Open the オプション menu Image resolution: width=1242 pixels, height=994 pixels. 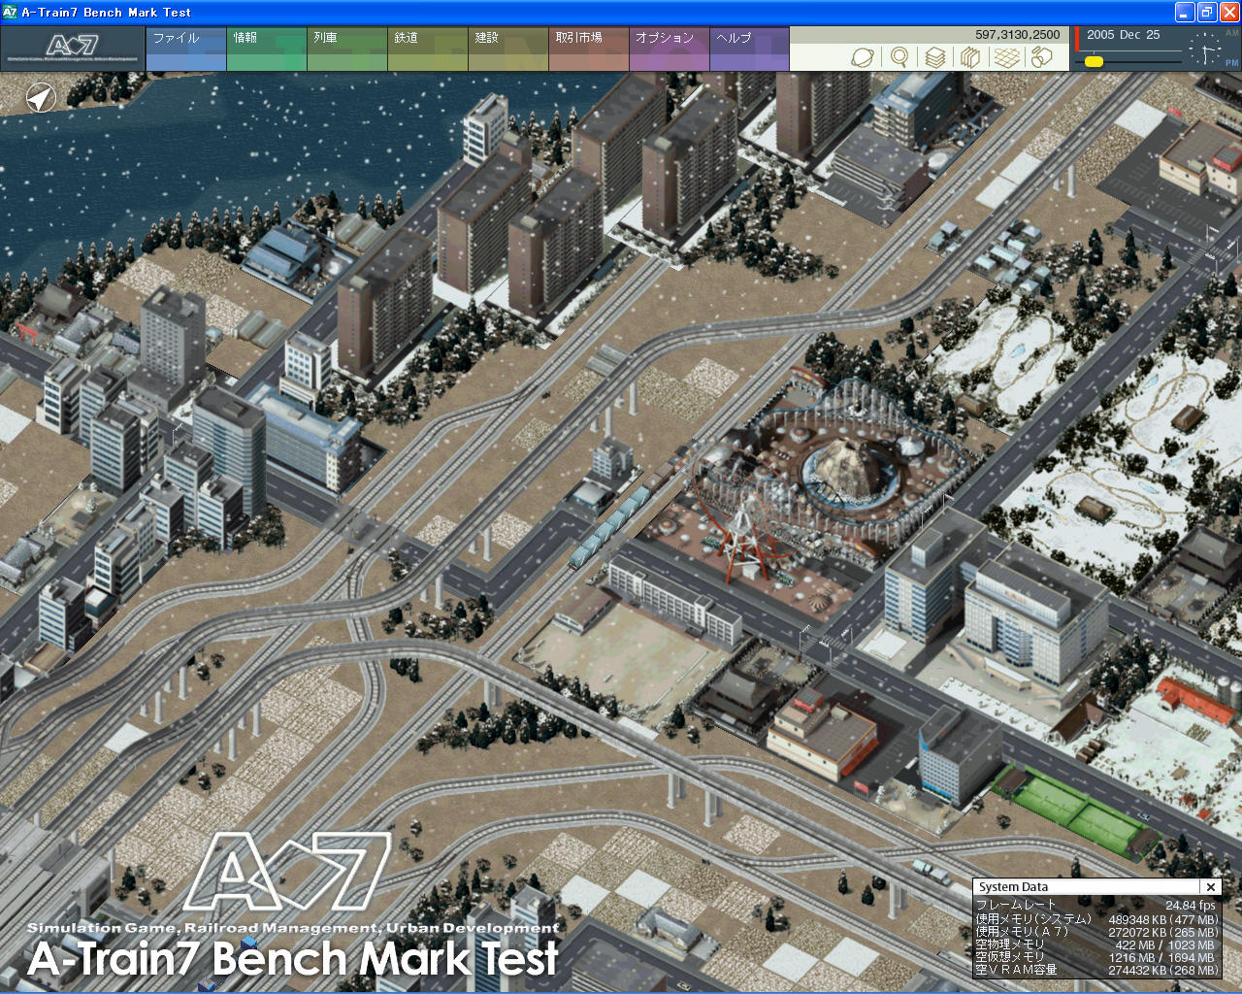[x=670, y=49]
